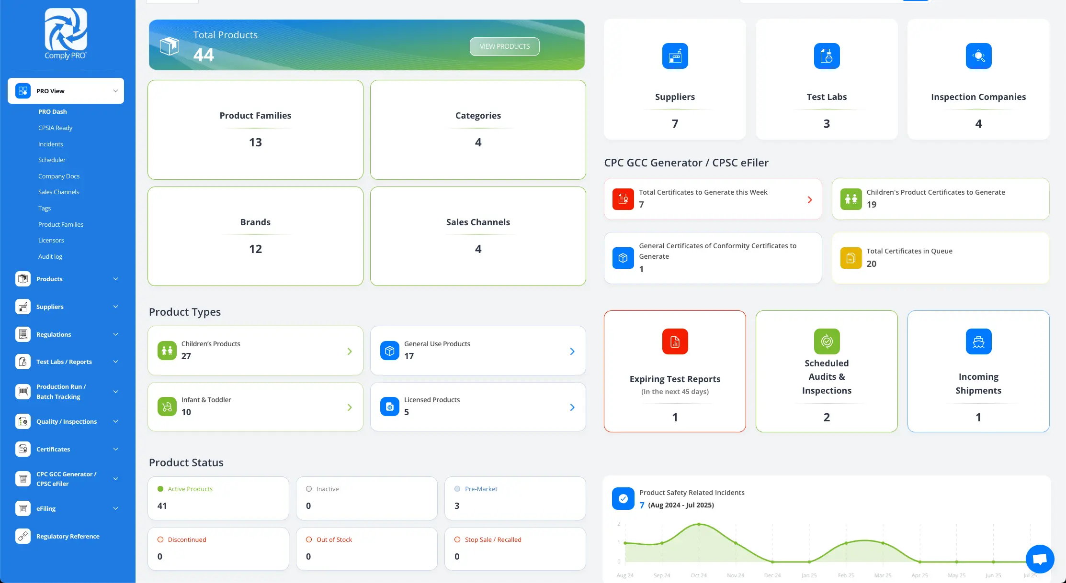This screenshot has width=1066, height=583.
Task: Click the Scheduled Audits & Inspections icon
Action: tap(827, 341)
